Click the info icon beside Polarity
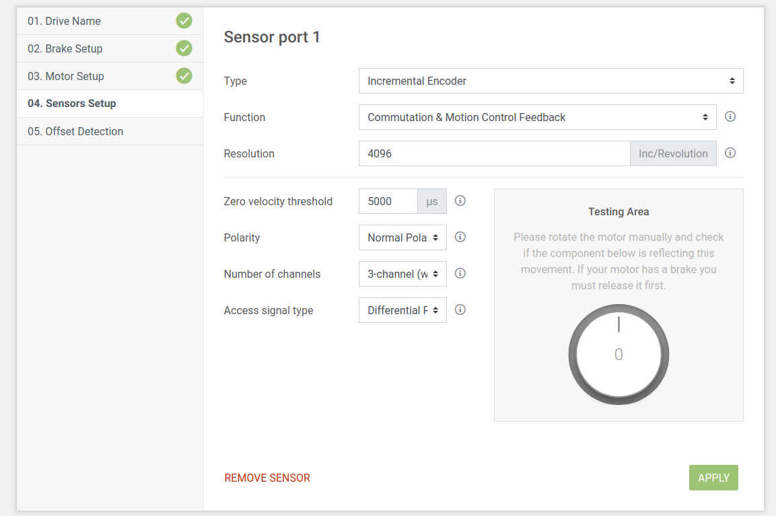This screenshot has width=776, height=516. point(460,237)
